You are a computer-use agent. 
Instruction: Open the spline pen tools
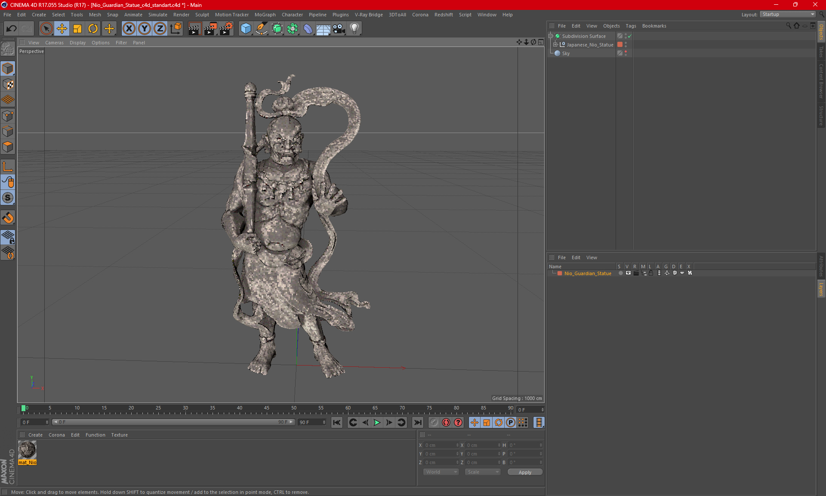coord(262,29)
